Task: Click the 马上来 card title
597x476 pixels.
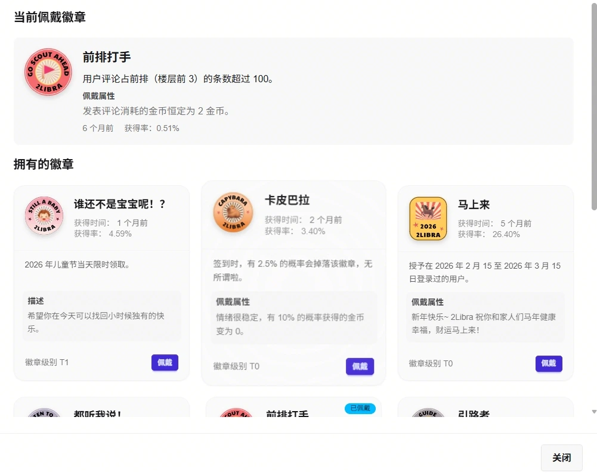Action: coord(474,204)
